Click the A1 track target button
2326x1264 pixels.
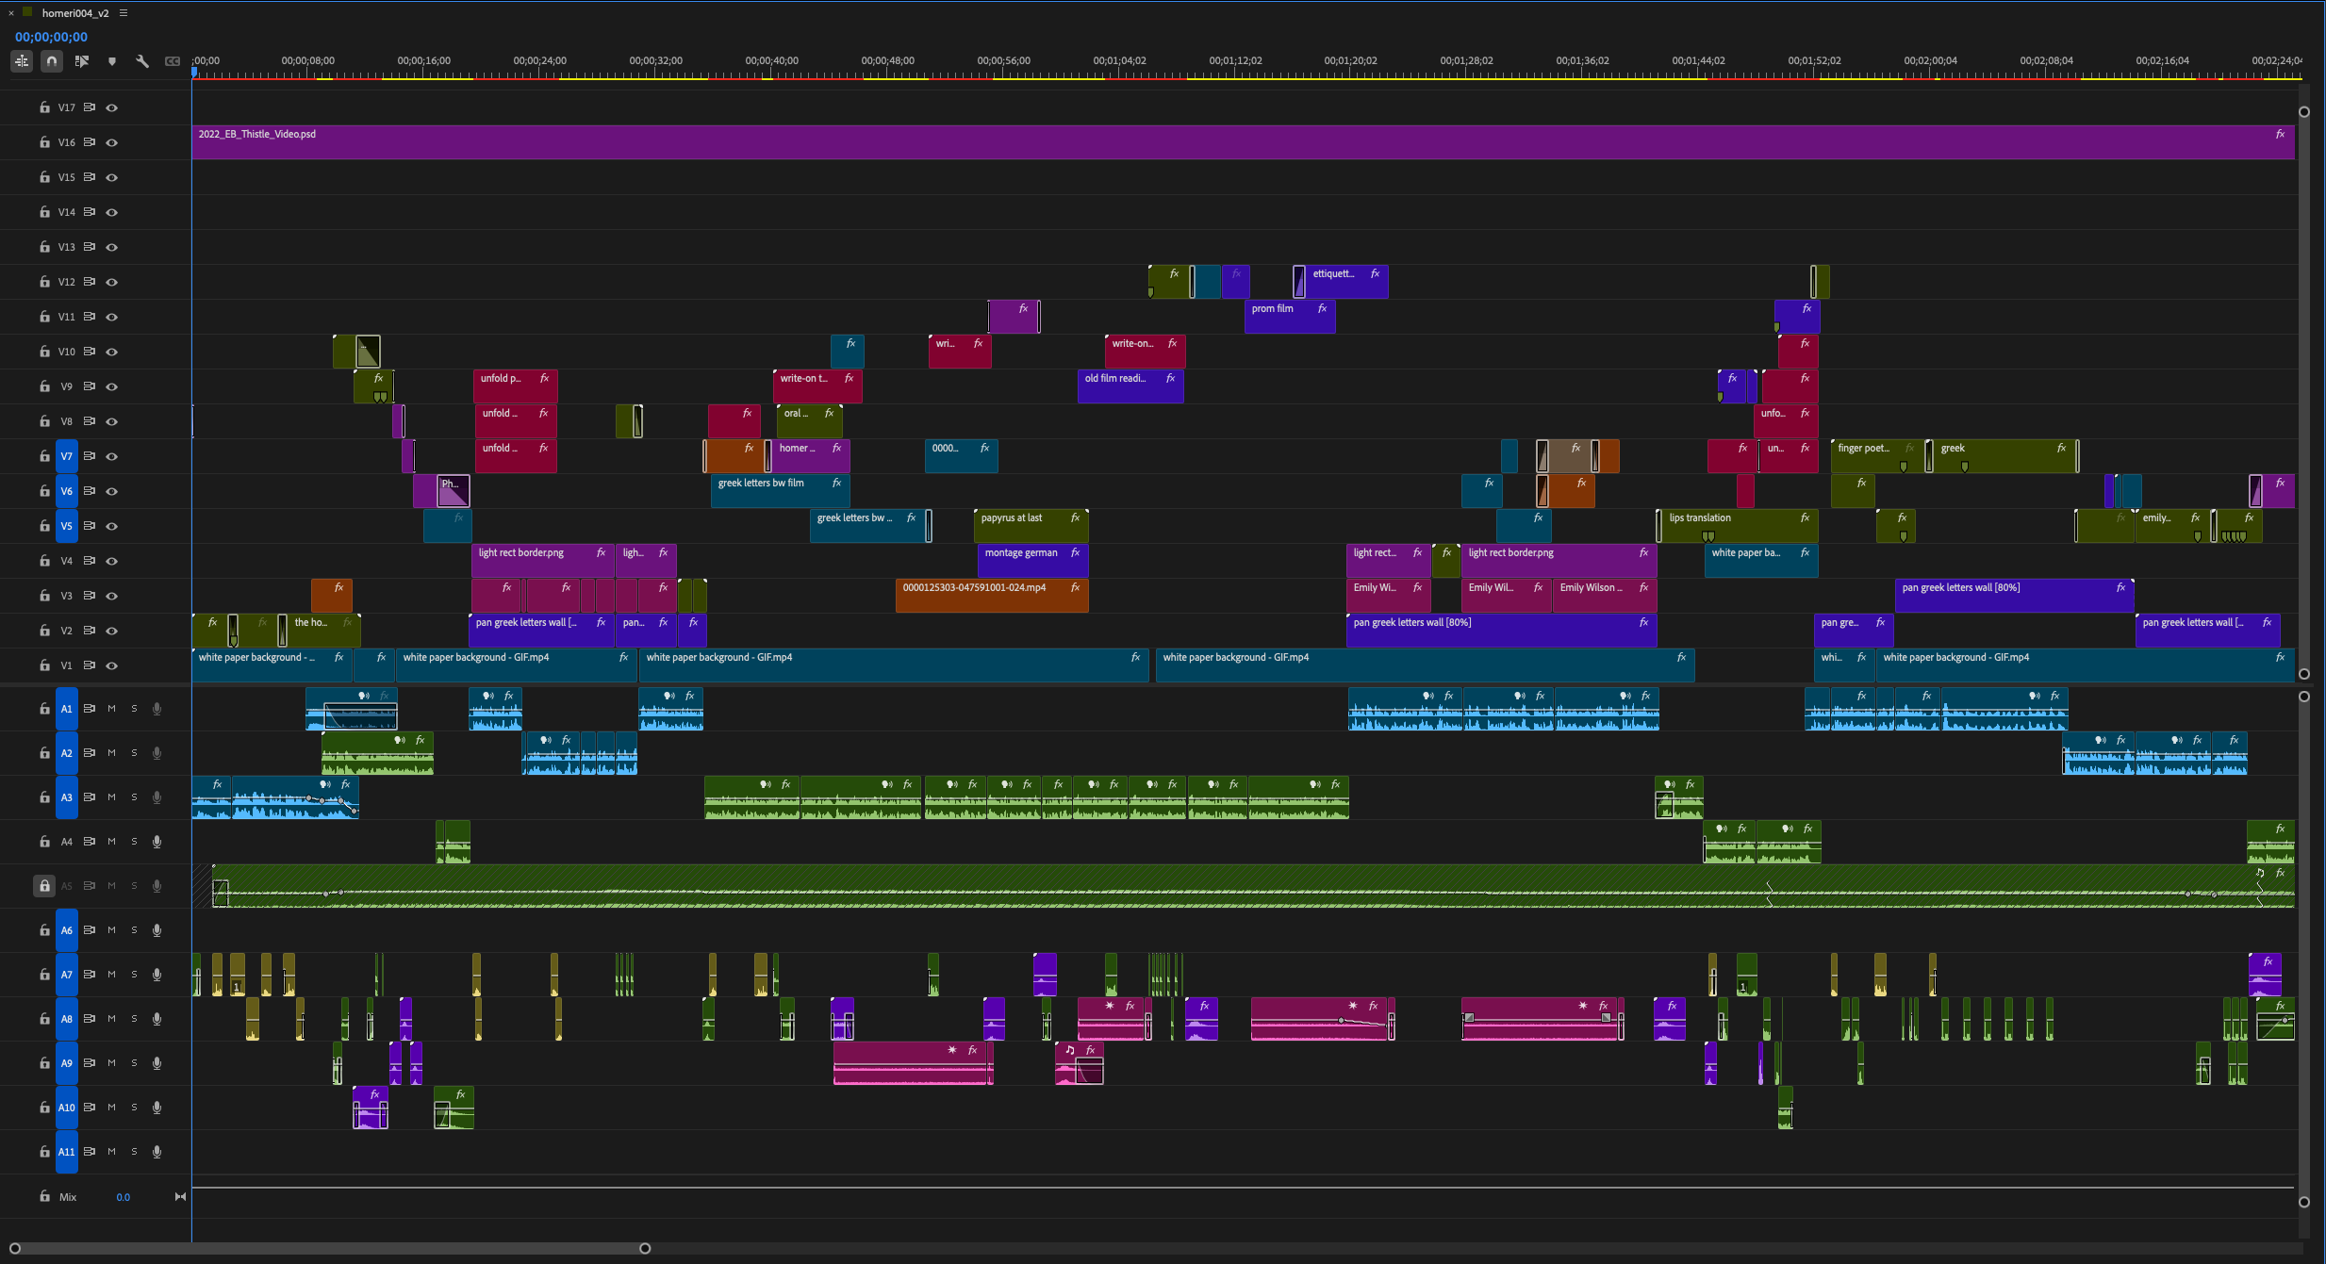point(66,709)
